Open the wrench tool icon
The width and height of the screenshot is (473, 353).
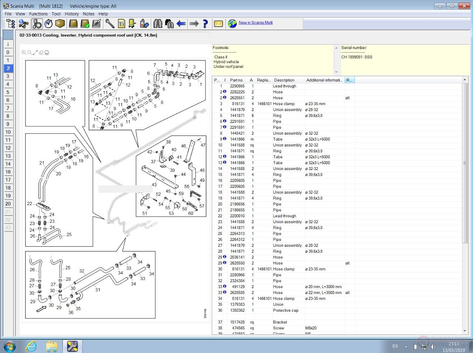point(110,24)
